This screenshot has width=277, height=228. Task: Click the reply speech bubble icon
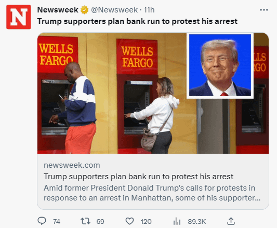pyautogui.click(x=42, y=221)
